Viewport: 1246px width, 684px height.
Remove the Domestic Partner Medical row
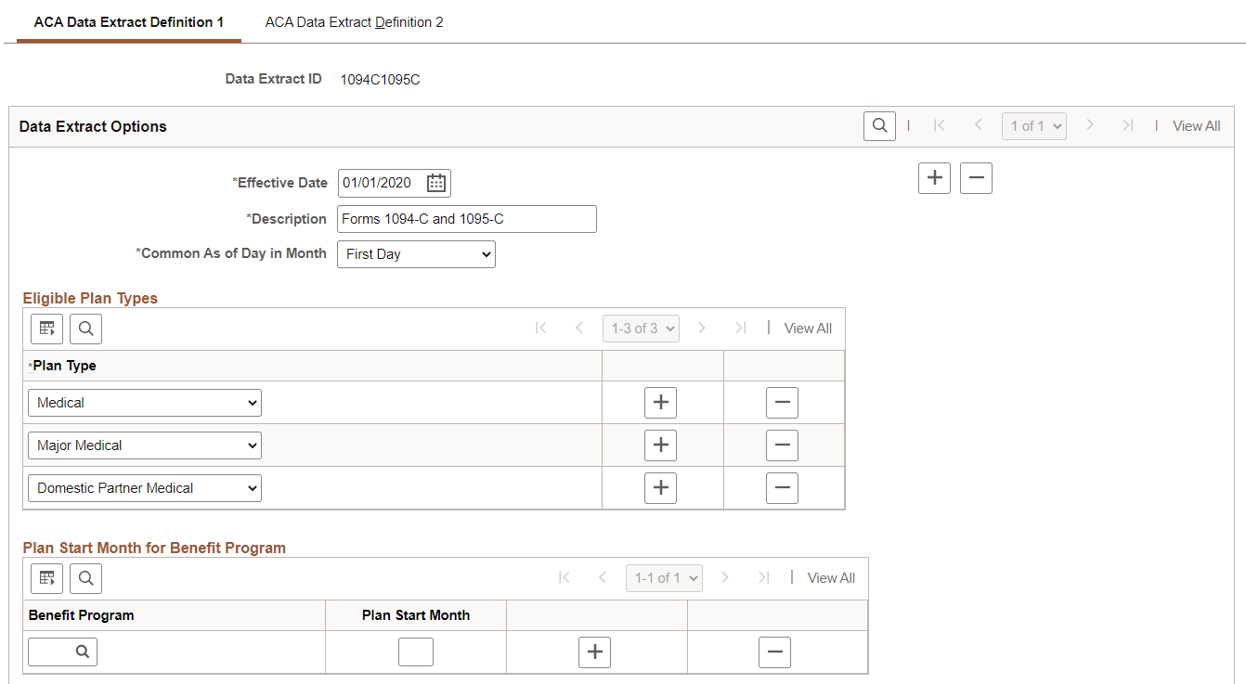pyautogui.click(x=782, y=488)
